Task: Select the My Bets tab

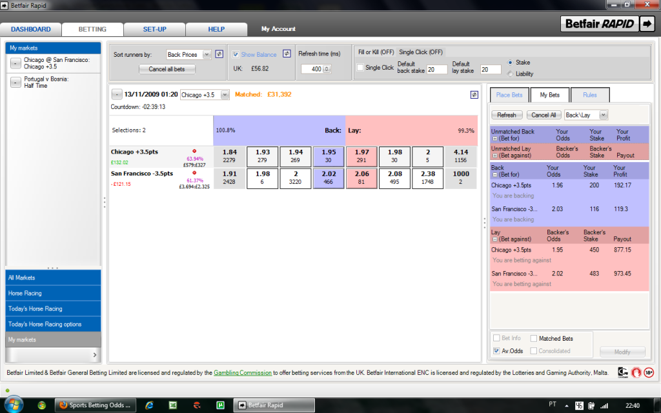Action: 550,95
